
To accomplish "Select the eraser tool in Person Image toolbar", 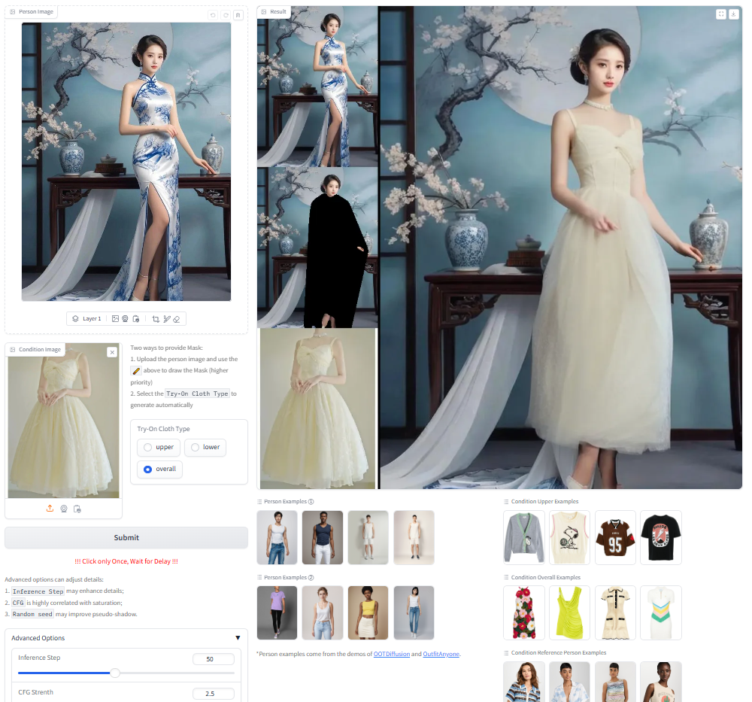I will (177, 319).
